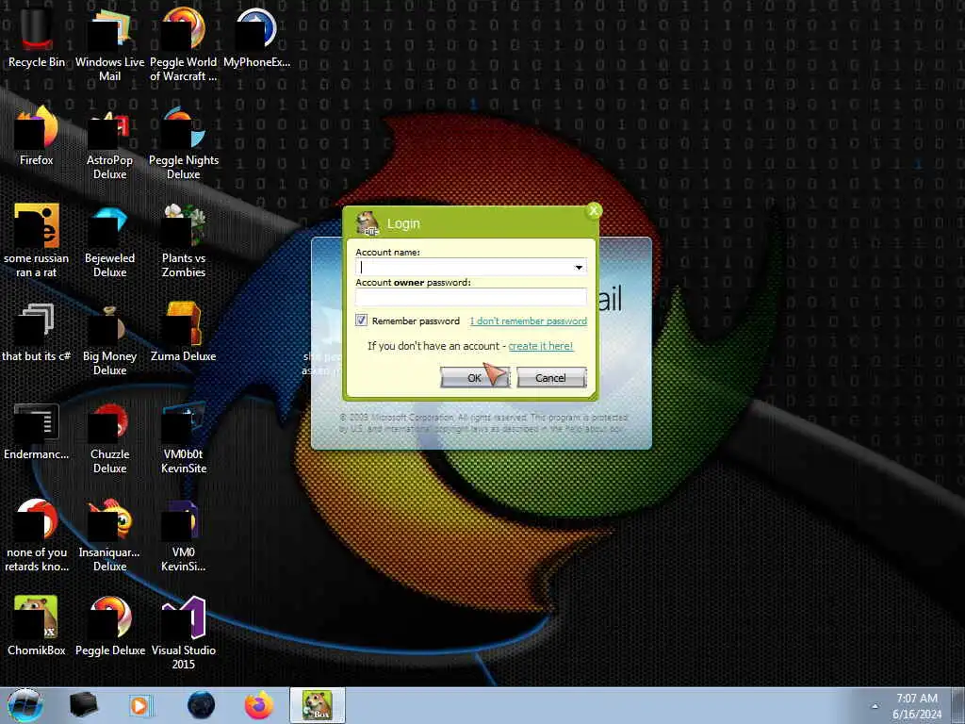Focus the Account owner password field

[x=471, y=297]
